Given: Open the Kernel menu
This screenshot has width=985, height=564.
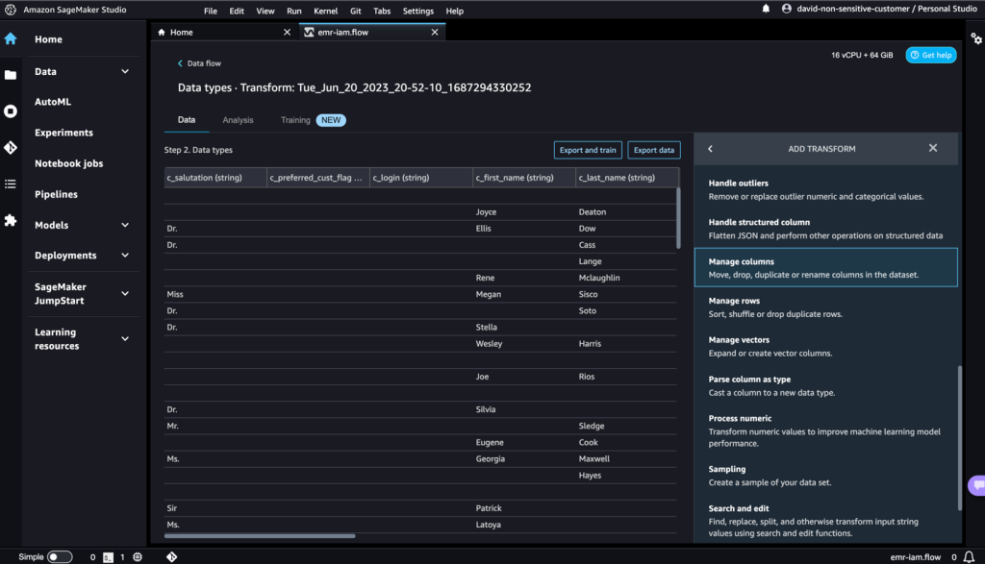Looking at the screenshot, I should pyautogui.click(x=325, y=11).
